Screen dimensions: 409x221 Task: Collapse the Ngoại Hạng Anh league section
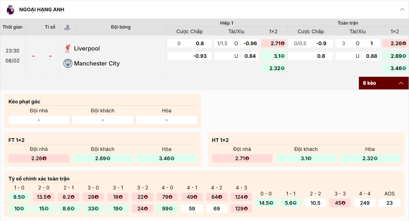point(402,10)
